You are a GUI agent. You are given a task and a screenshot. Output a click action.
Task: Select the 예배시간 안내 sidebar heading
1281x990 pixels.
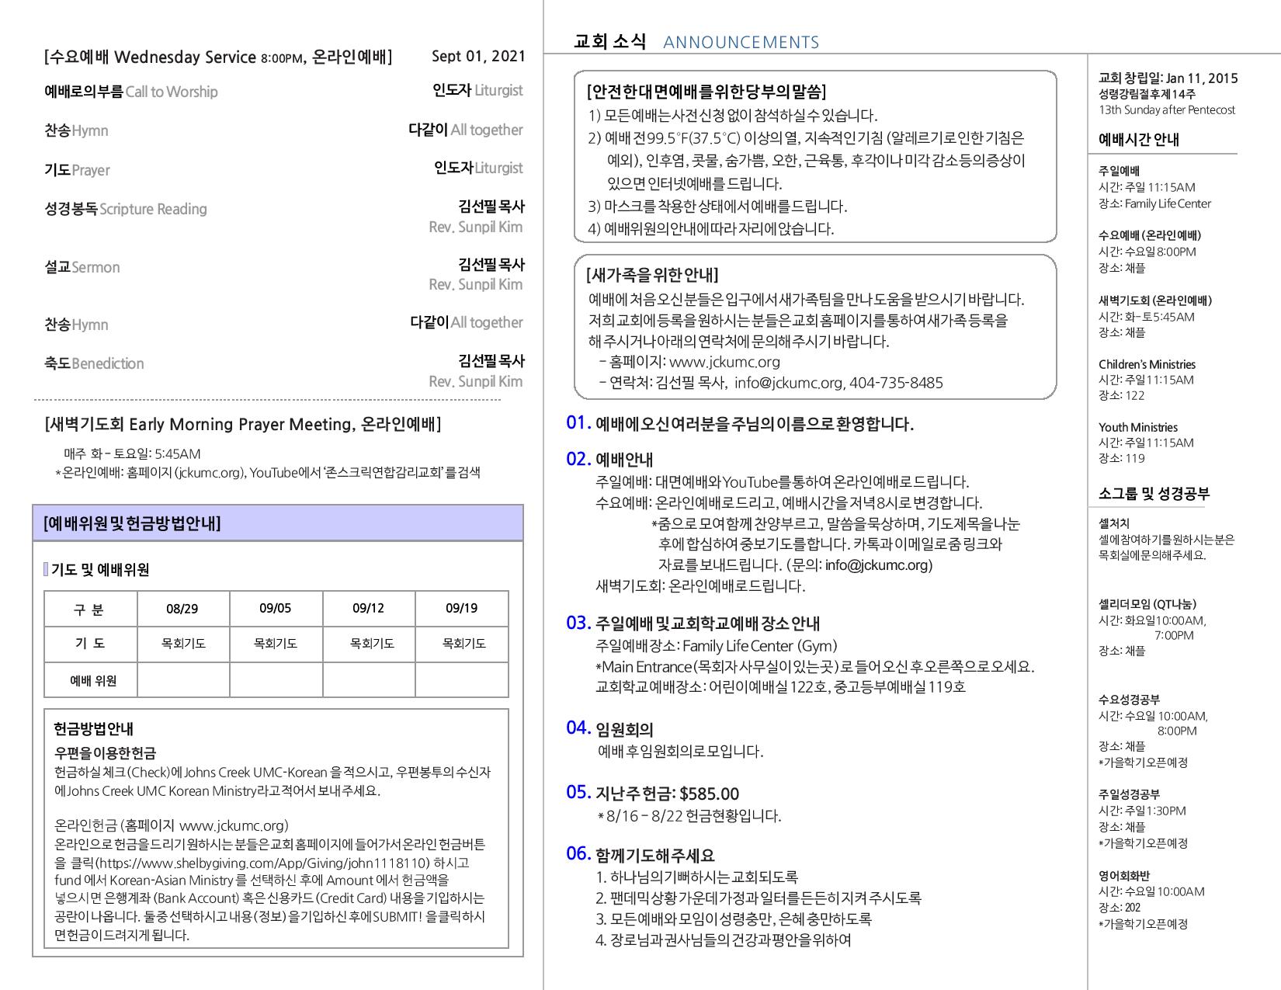(x=1139, y=140)
